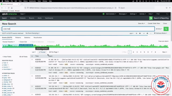Open the No Event Sampling dropdown

33,33
